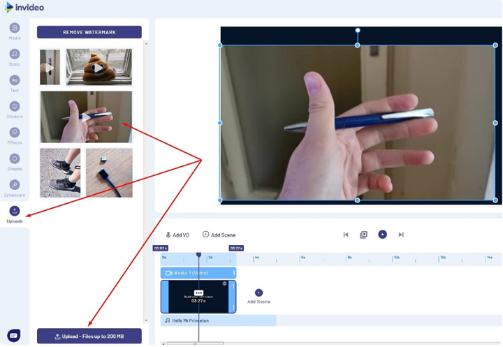Screen dimensions: 503x347
Task: Select the Hello Mr Princeton music track
Action: [x=218, y=320]
